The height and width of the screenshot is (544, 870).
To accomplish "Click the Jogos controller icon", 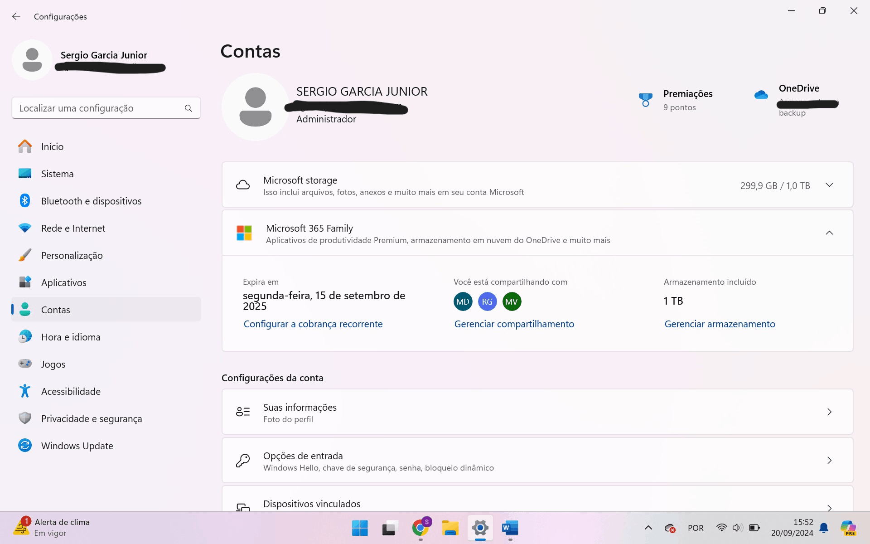I will (25, 364).
